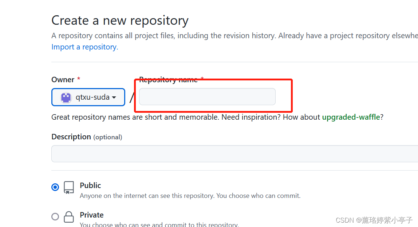Follow the "Import a repository" link
Viewport: 418px width, 227px height.
[x=85, y=47]
